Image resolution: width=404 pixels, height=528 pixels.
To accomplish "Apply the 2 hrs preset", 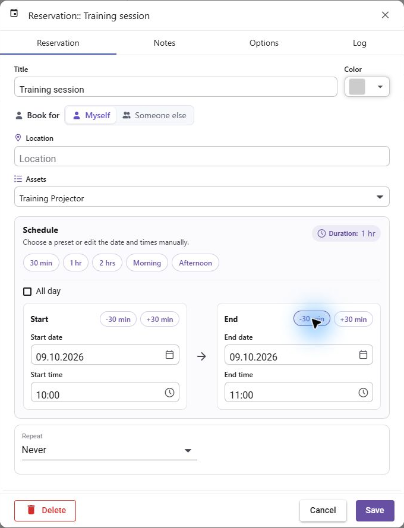I will pos(108,263).
